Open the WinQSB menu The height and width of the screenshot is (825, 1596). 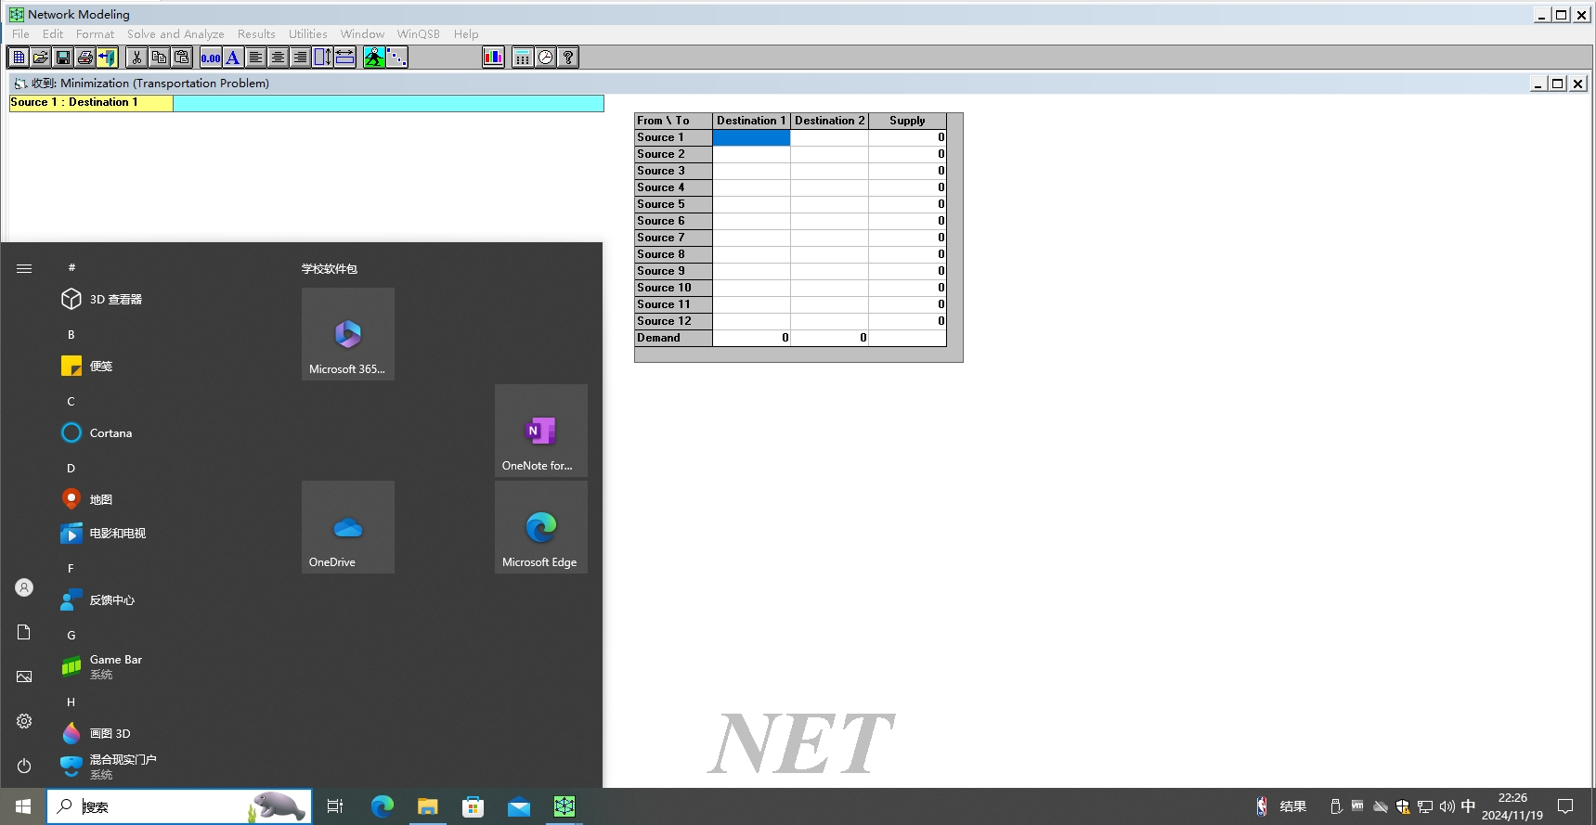tap(418, 34)
